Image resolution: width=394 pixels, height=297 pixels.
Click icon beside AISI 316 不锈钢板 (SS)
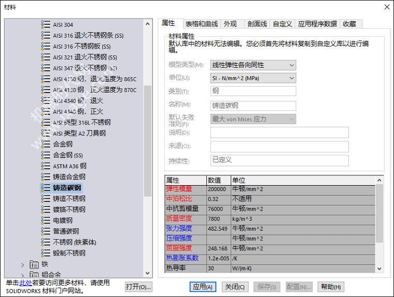46,46
